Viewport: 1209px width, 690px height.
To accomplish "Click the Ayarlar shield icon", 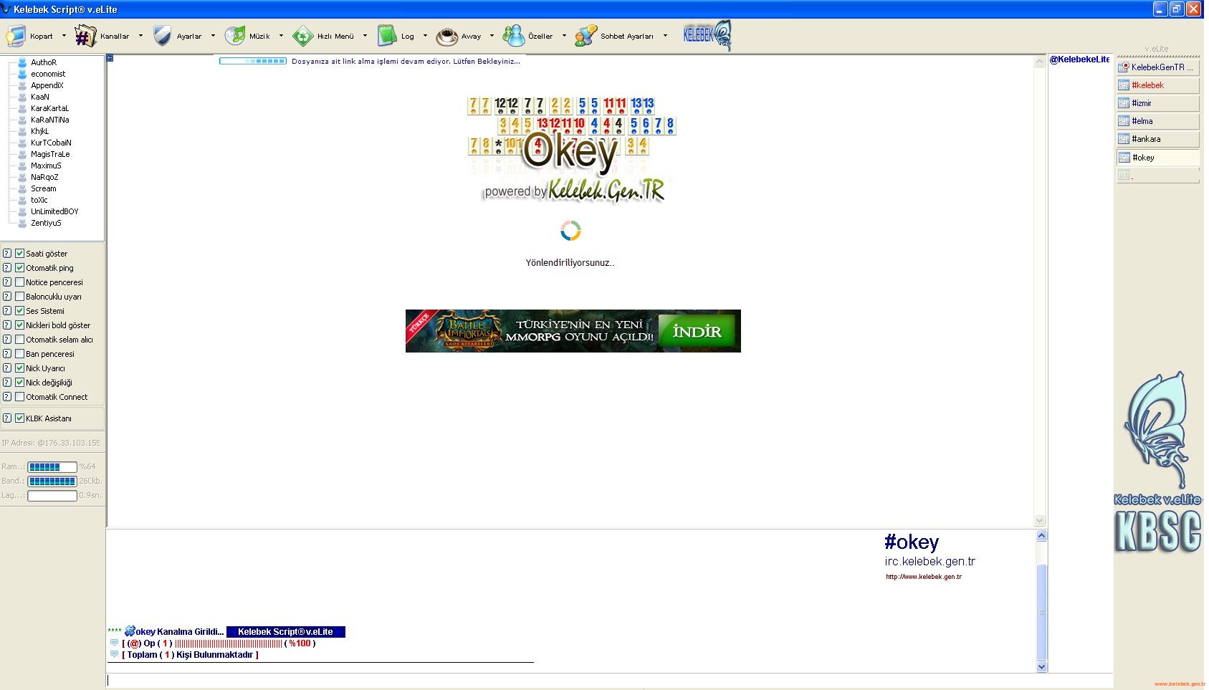I will [x=163, y=35].
